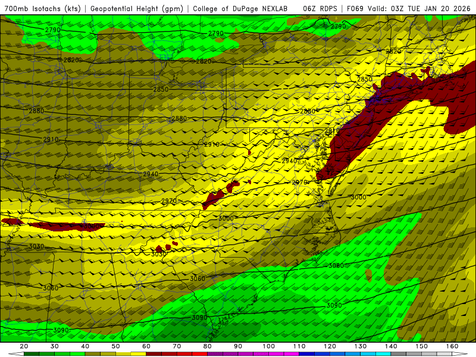Click the "Geopotential Height (gpm)" header text
Screen dimensions: 476x357
(x=137, y=8)
